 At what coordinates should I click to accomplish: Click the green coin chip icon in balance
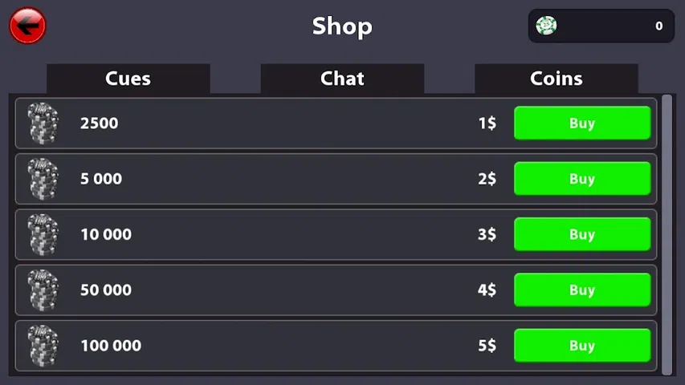point(546,26)
